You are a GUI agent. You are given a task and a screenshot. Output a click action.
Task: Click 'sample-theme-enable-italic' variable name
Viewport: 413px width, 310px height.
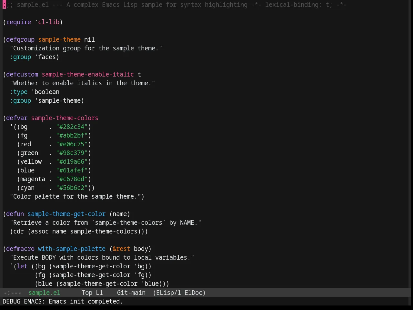tap(88, 74)
